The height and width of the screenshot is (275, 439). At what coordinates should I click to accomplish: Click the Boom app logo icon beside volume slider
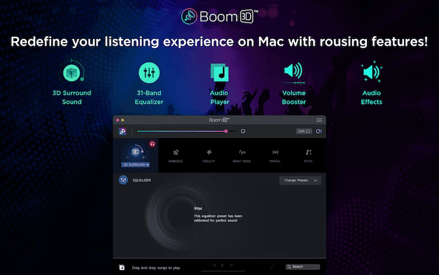click(122, 131)
